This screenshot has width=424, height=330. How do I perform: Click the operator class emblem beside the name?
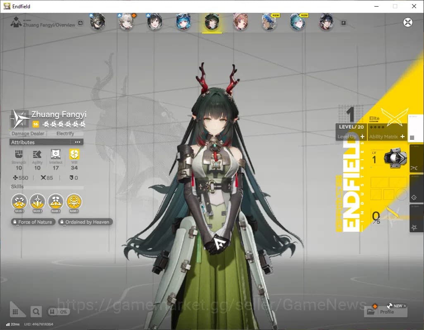20,119
